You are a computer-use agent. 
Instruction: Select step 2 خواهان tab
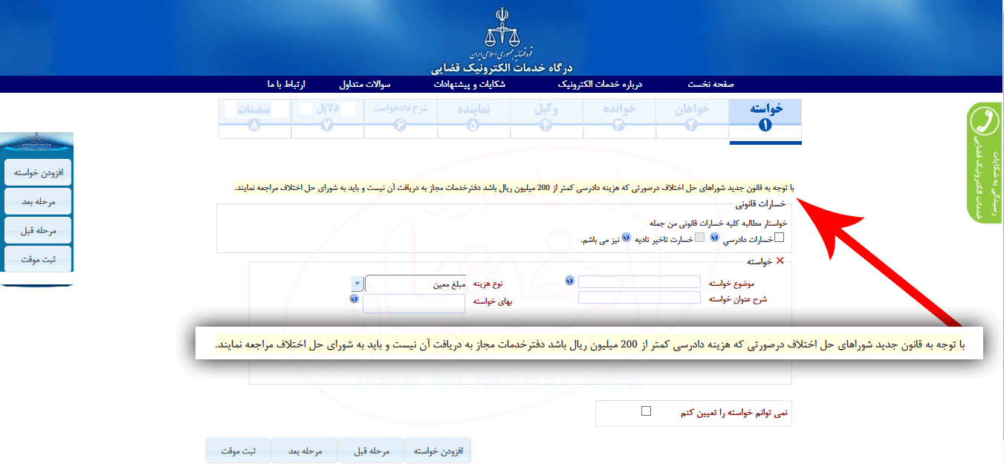692,119
